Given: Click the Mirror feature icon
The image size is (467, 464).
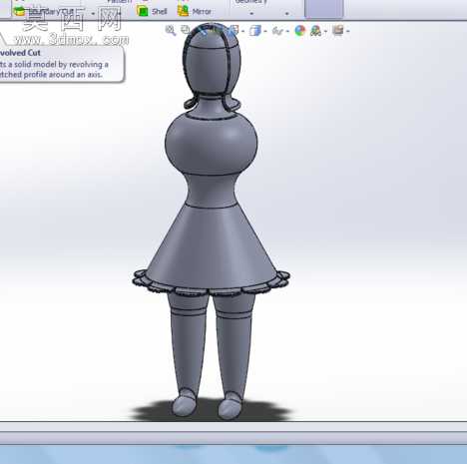Looking at the screenshot, I should coord(183,11).
